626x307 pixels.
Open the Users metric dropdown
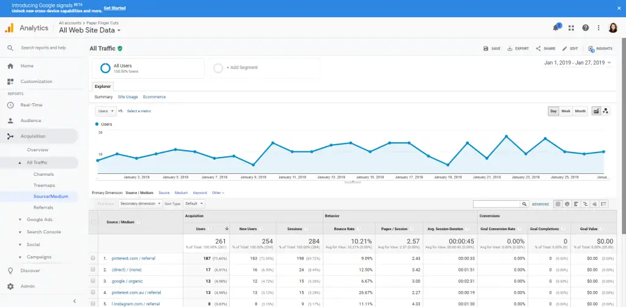106,111
